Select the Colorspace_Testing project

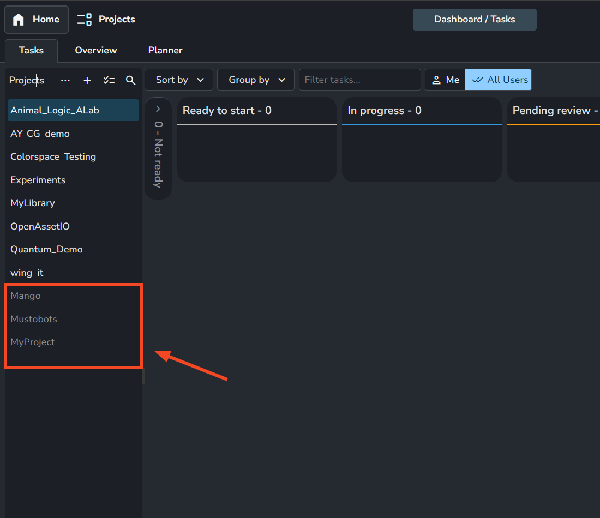[73, 156]
